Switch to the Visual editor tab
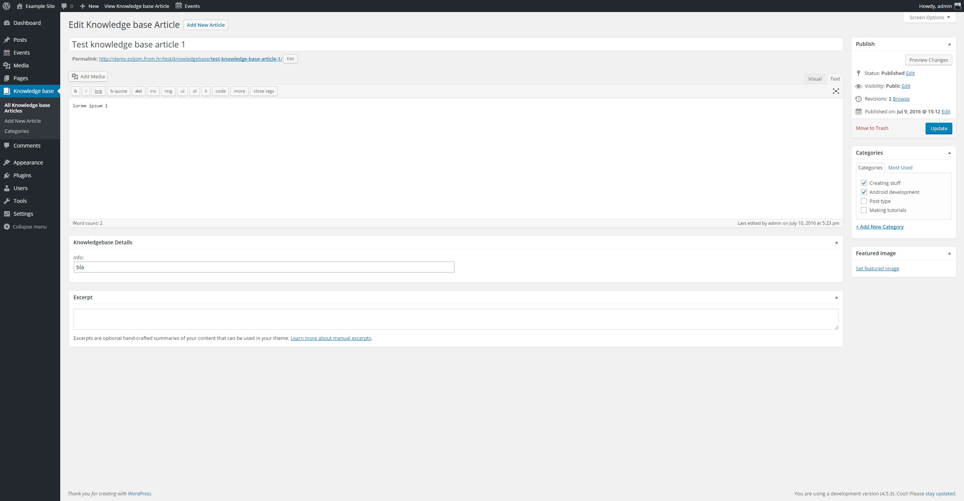 (x=815, y=79)
